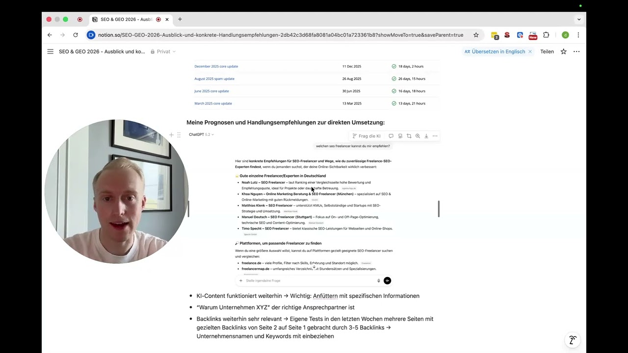Image resolution: width=628 pixels, height=353 pixels.
Task: Open the Notion sidebar hamburger menu
Action: 50,51
